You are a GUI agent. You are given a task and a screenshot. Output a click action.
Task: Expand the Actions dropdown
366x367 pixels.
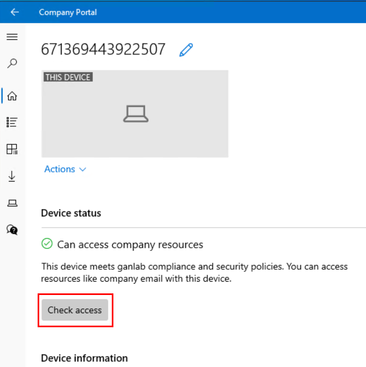click(x=65, y=169)
